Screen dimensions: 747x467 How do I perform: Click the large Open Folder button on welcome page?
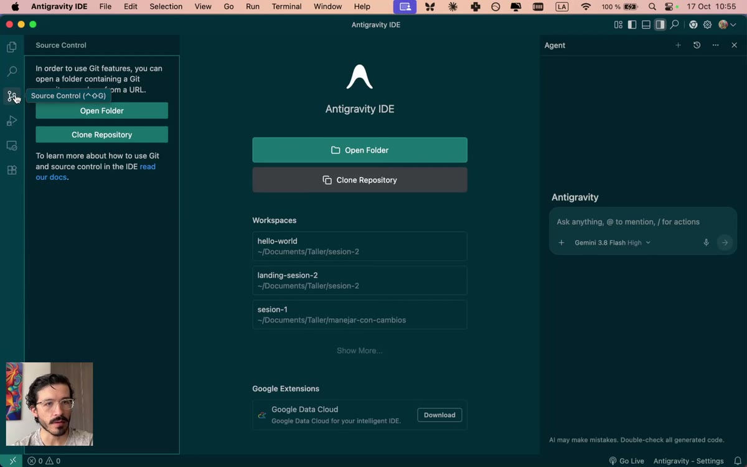[x=360, y=150]
